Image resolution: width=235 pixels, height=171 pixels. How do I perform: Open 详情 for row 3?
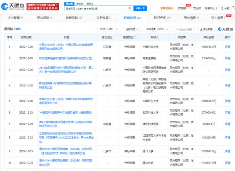pos(227,70)
